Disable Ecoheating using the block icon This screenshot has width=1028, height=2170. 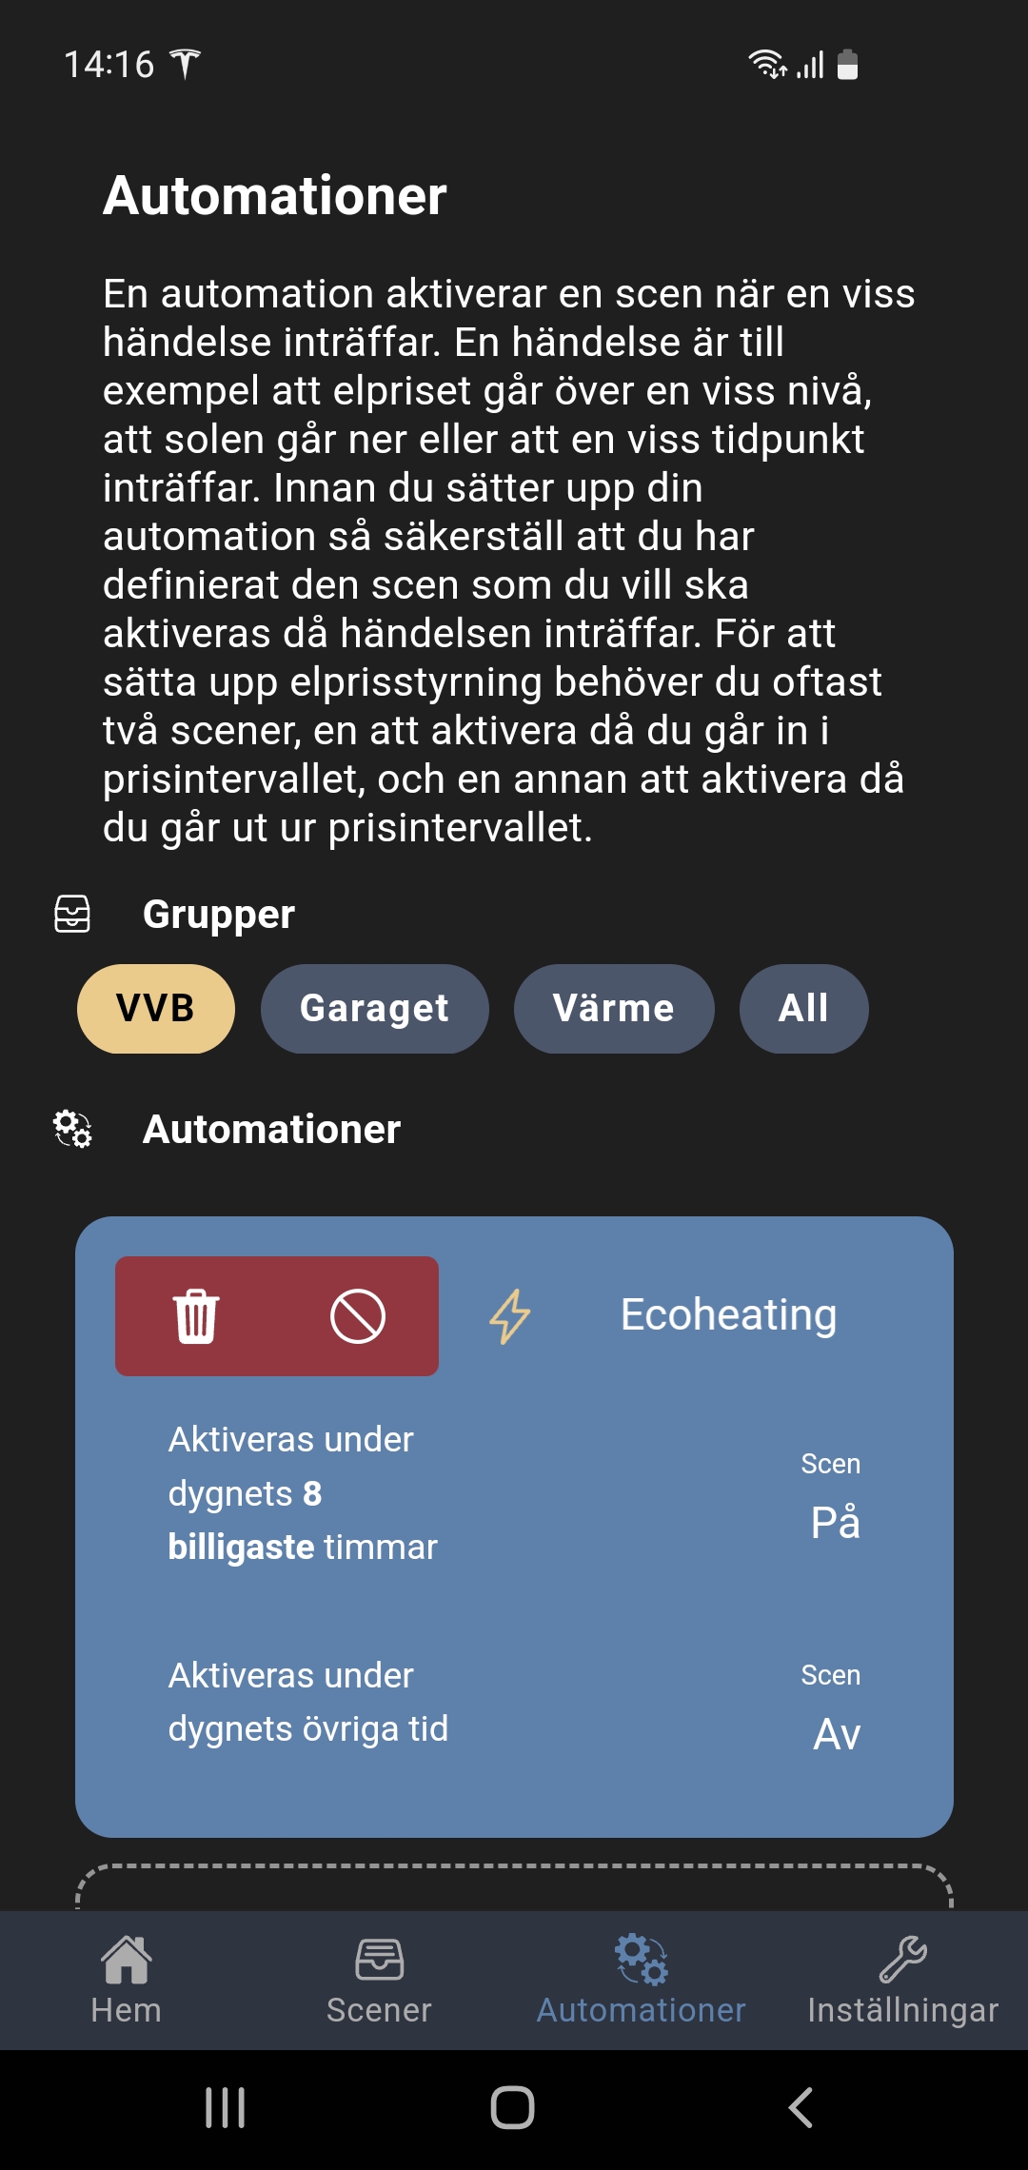click(358, 1316)
